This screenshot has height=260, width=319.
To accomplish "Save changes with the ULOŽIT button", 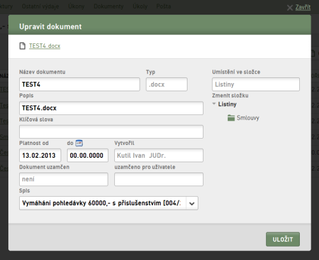I will (283, 240).
